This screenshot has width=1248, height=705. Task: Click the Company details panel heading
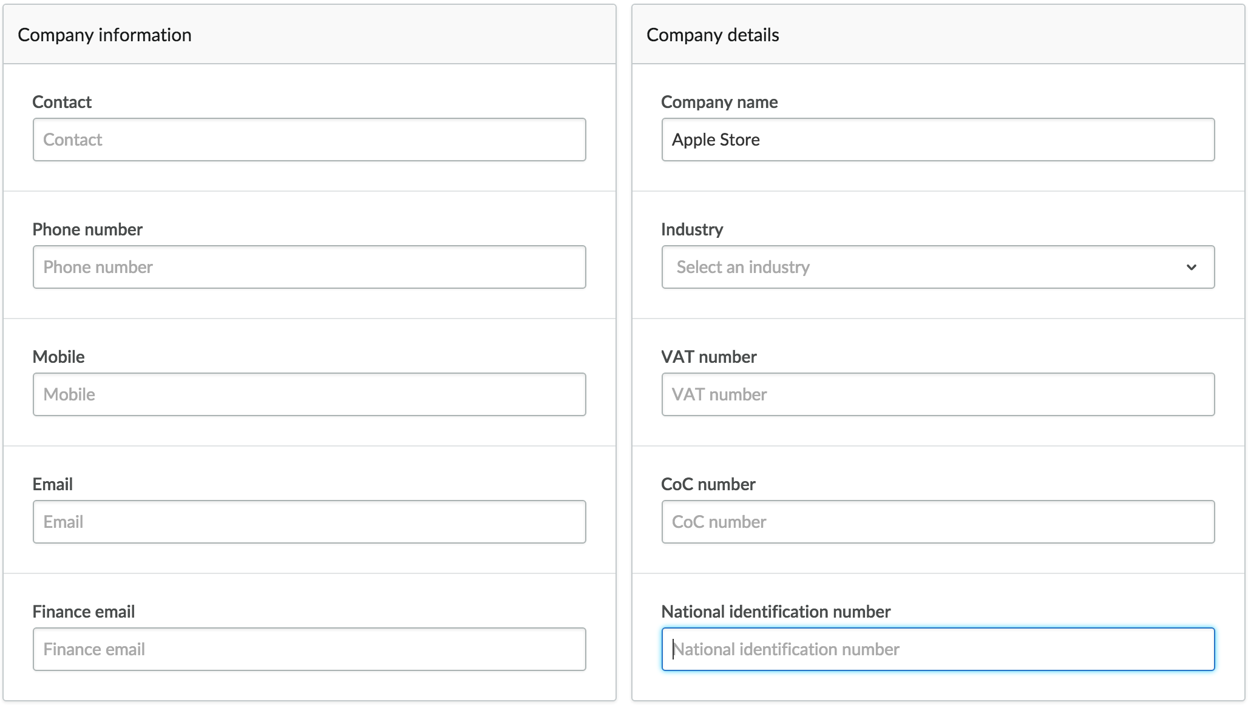(713, 35)
